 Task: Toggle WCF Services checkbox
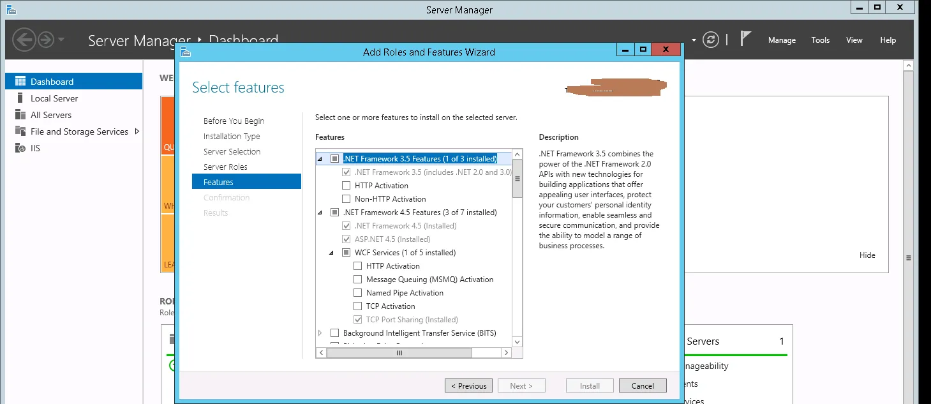[346, 253]
